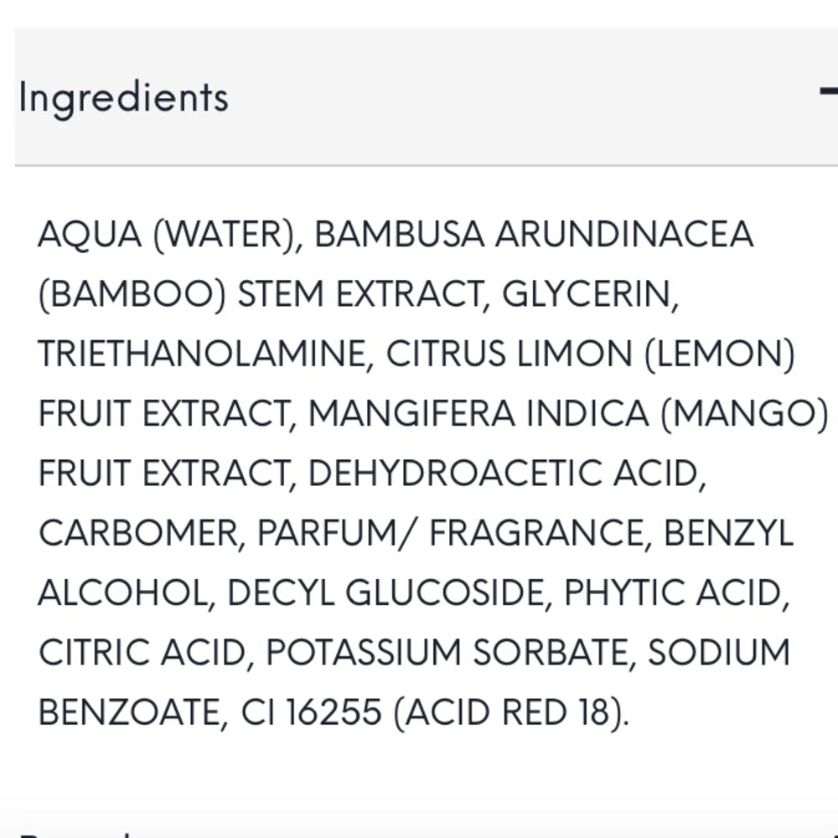
Task: Click the (ACID RED 18) text
Action: click(x=511, y=713)
